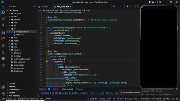The image size is (180, 101).
Task: Open the Extensions view
Action: point(3,39)
